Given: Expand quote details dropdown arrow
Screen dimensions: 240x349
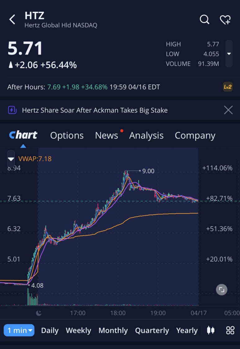Looking at the screenshot, I should (229, 54).
